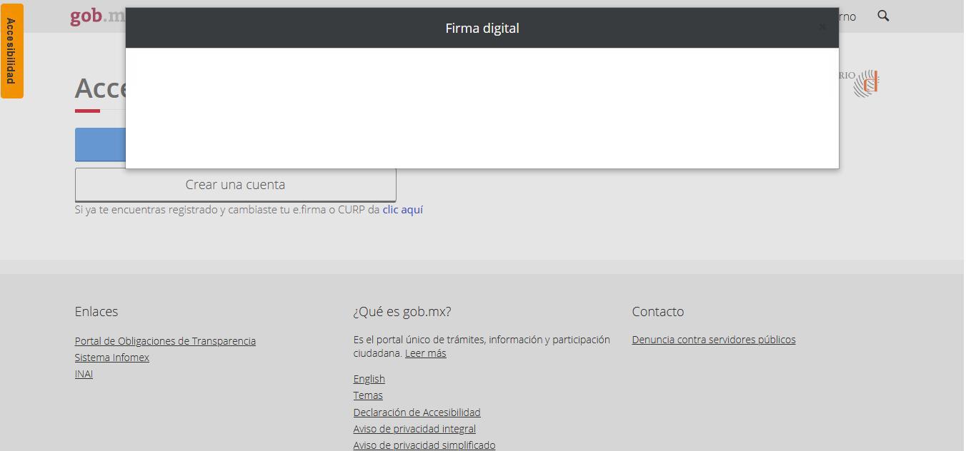Select the blue login button behind the dialog

(x=100, y=144)
